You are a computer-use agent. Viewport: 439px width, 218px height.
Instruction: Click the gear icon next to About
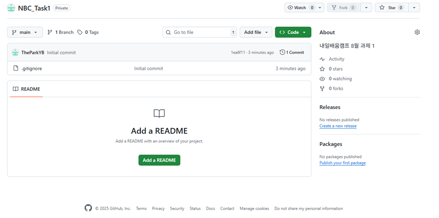(x=417, y=32)
